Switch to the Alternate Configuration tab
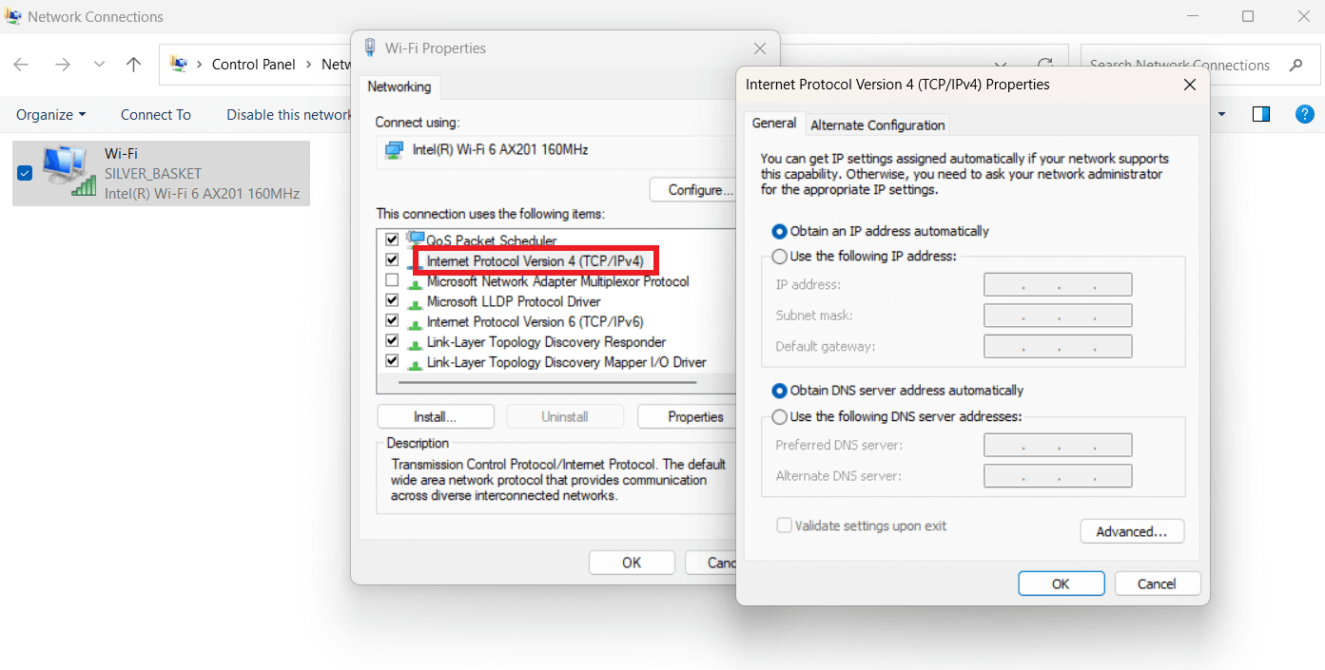Image resolution: width=1325 pixels, height=670 pixels. coord(877,124)
